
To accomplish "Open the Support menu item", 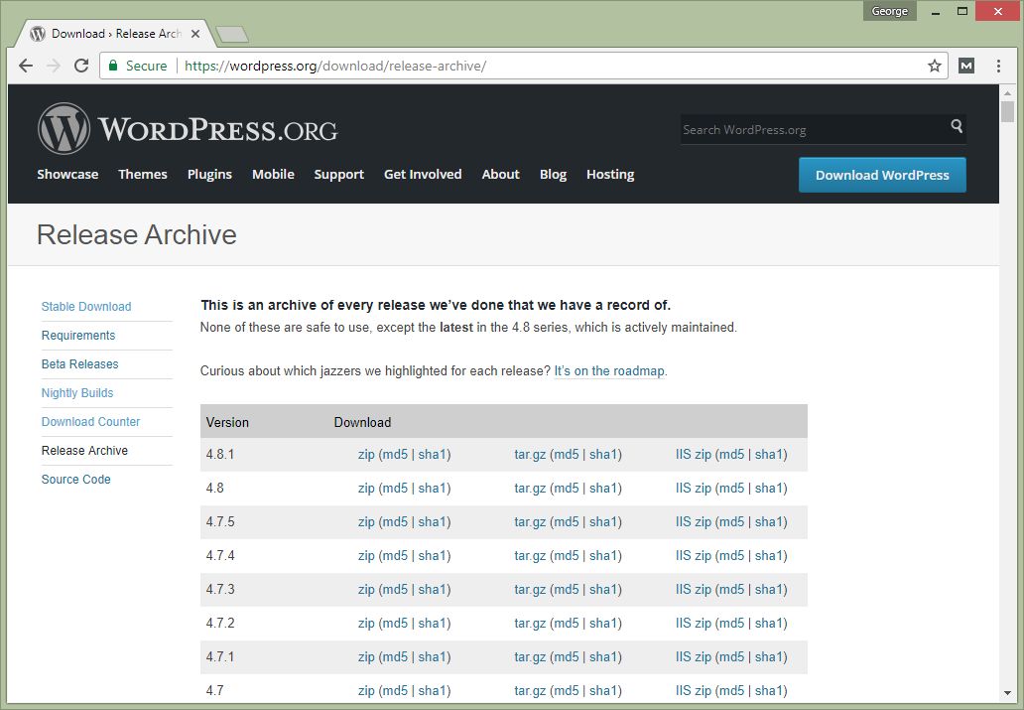I will pos(339,174).
